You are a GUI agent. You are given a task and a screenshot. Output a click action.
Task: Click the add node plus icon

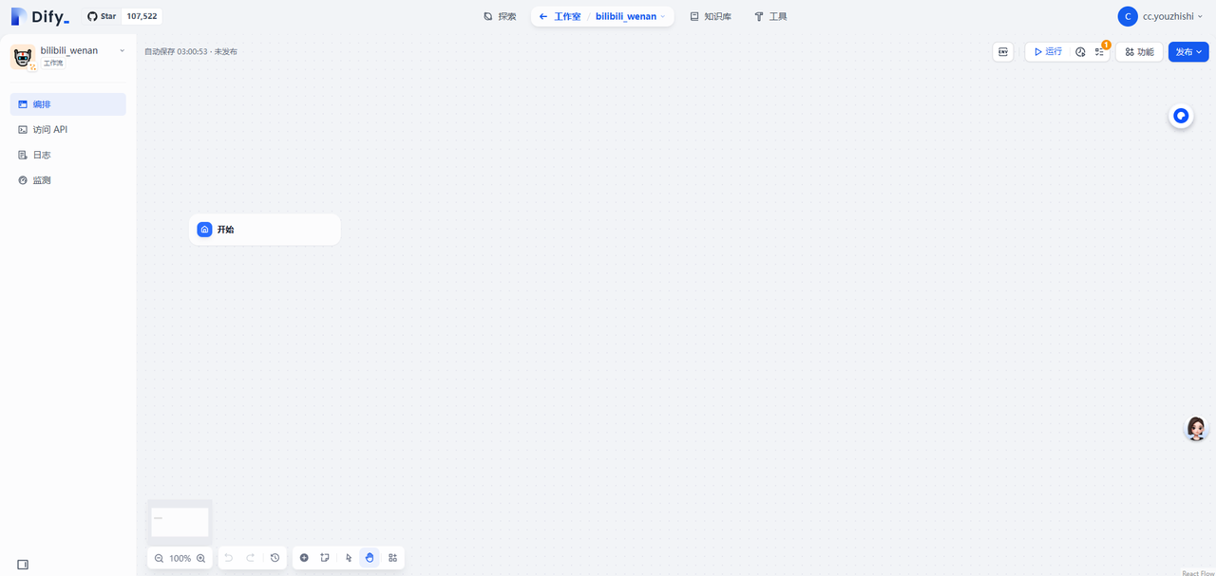coord(304,558)
